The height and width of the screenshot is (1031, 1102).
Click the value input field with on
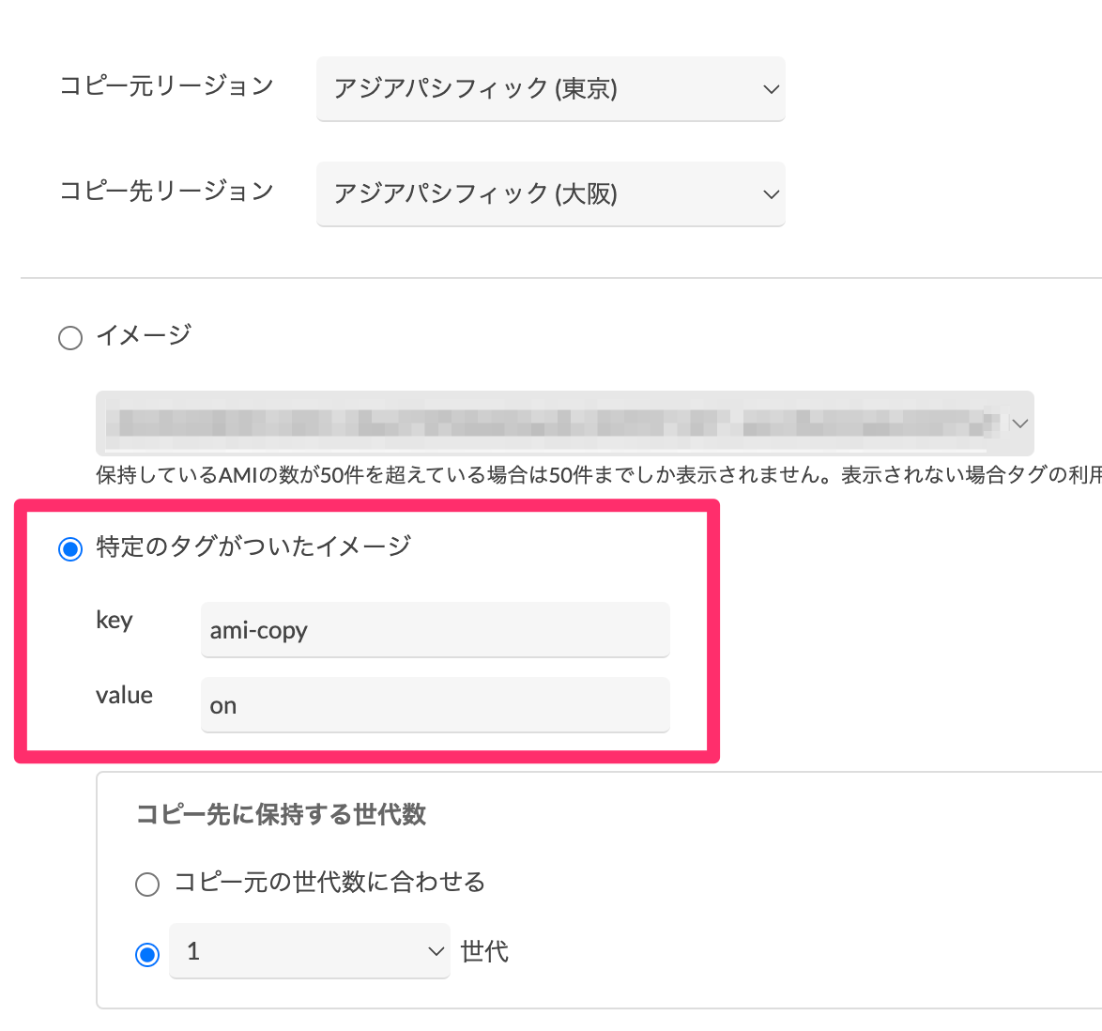435,704
